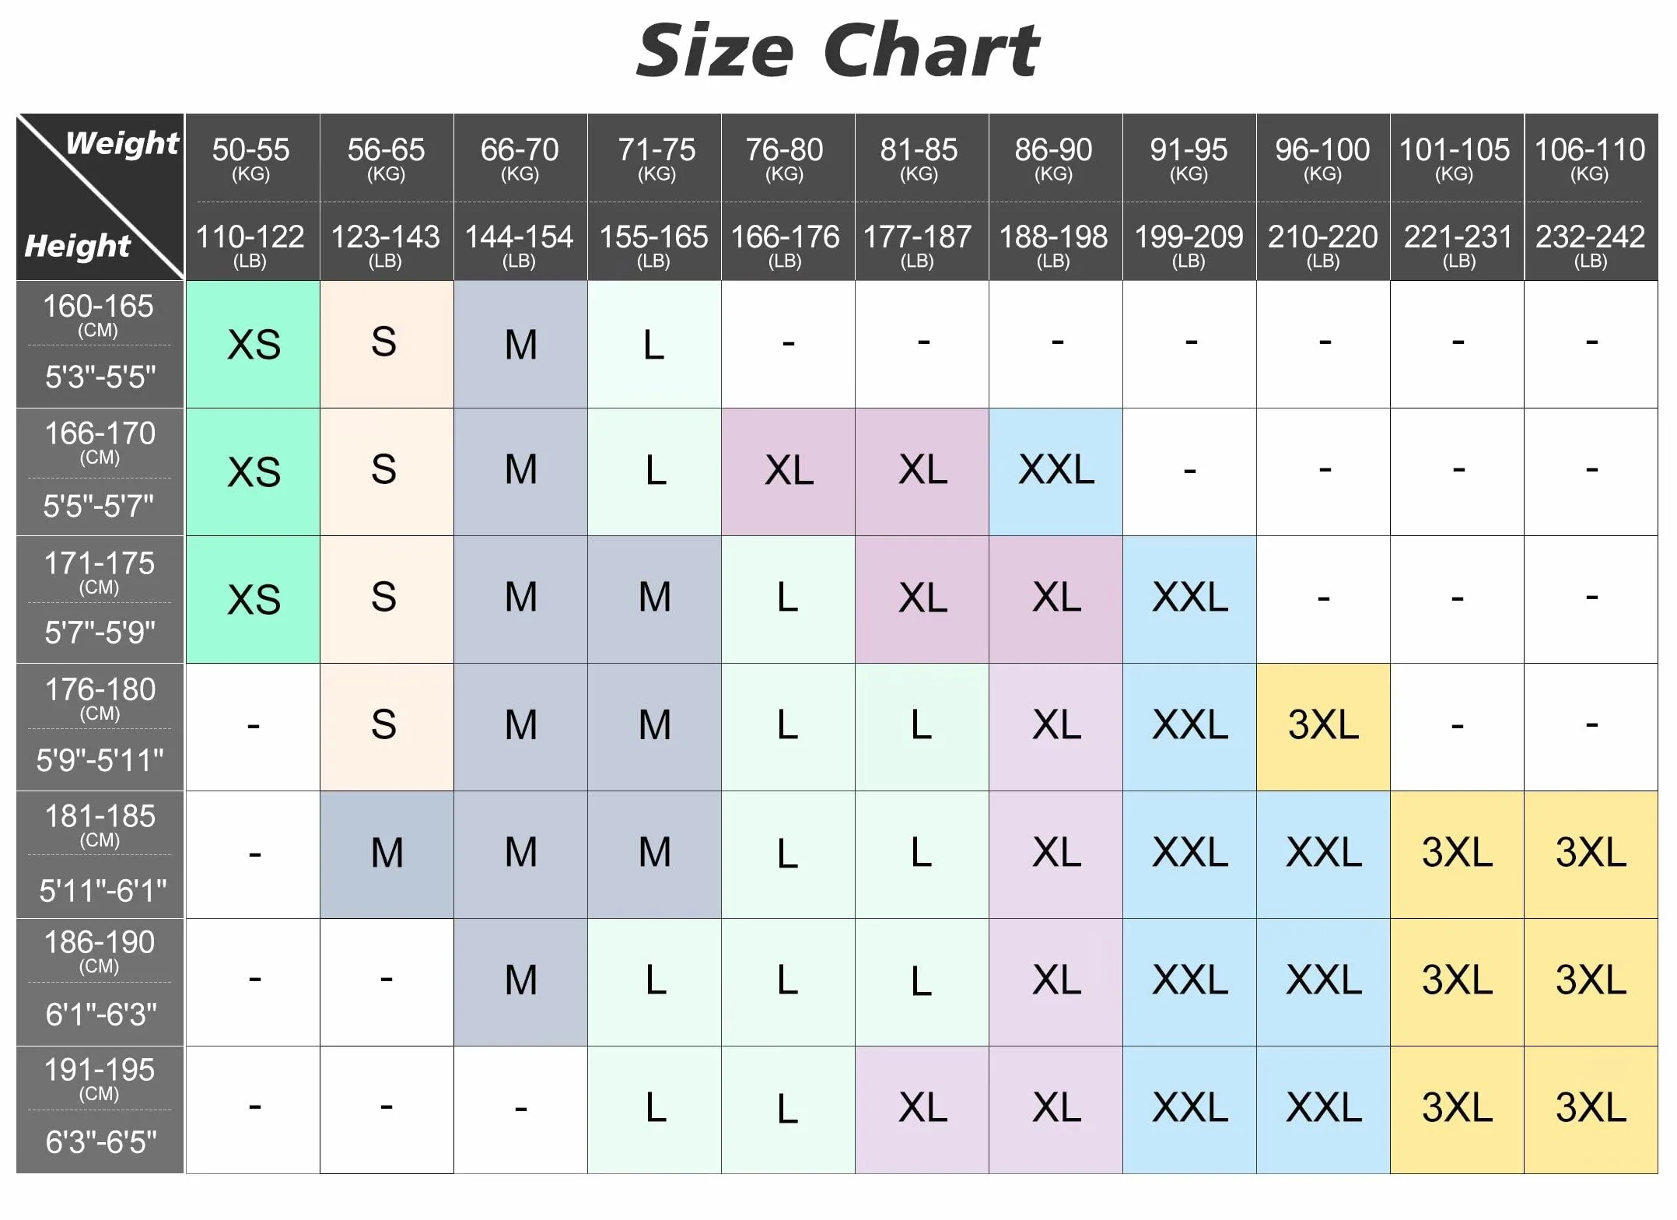
Task: Click the Weight/Height corner header cell
Action: pos(100,197)
